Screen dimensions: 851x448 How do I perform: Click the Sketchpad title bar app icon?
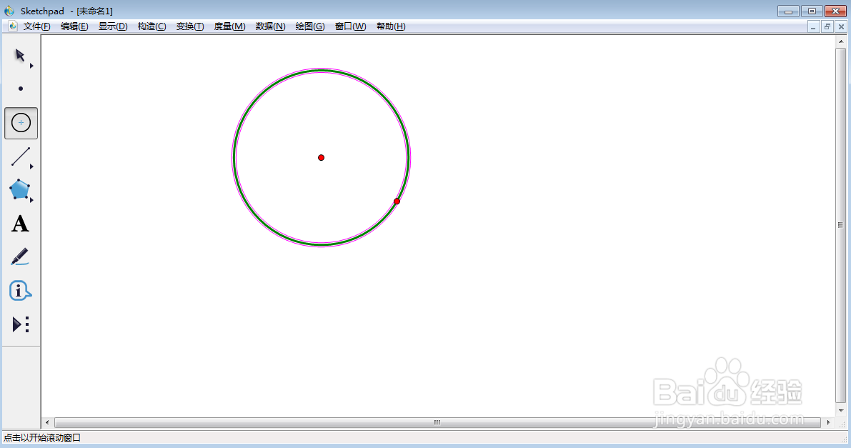click(9, 10)
